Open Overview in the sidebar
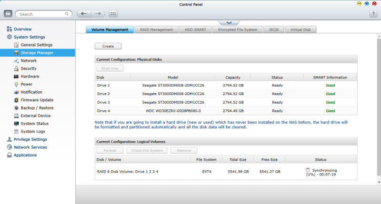 click(x=22, y=29)
